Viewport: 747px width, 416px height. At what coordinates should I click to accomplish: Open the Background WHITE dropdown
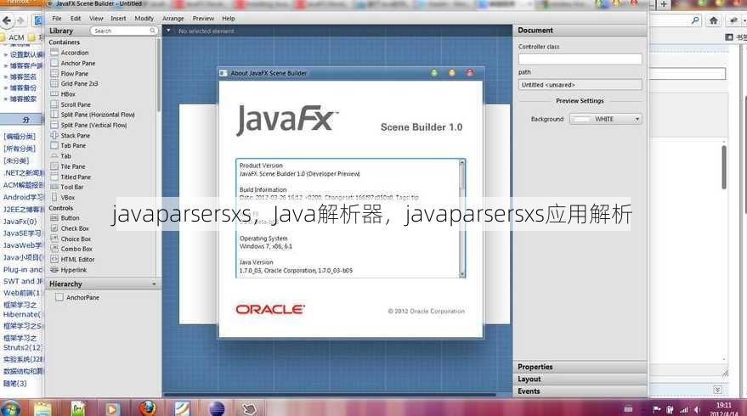606,119
